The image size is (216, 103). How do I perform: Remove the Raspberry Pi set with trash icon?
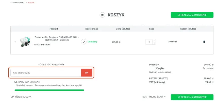click(x=204, y=42)
